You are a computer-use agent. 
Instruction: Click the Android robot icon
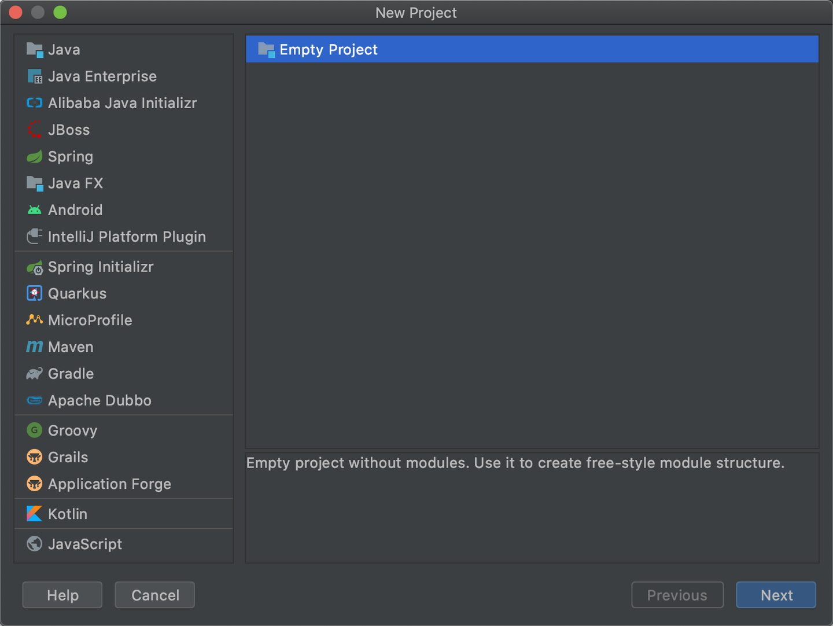click(35, 210)
